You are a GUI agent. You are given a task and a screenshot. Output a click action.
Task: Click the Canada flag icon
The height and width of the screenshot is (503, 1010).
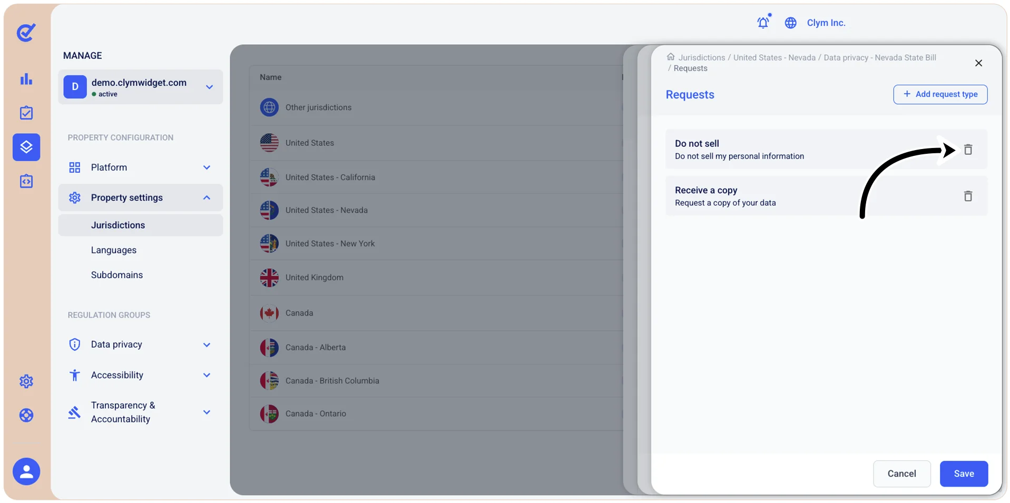click(269, 313)
